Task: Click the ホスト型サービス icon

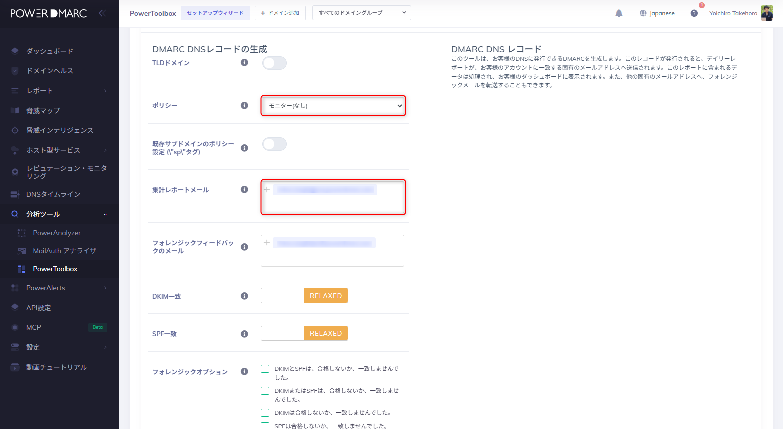Action: point(15,150)
